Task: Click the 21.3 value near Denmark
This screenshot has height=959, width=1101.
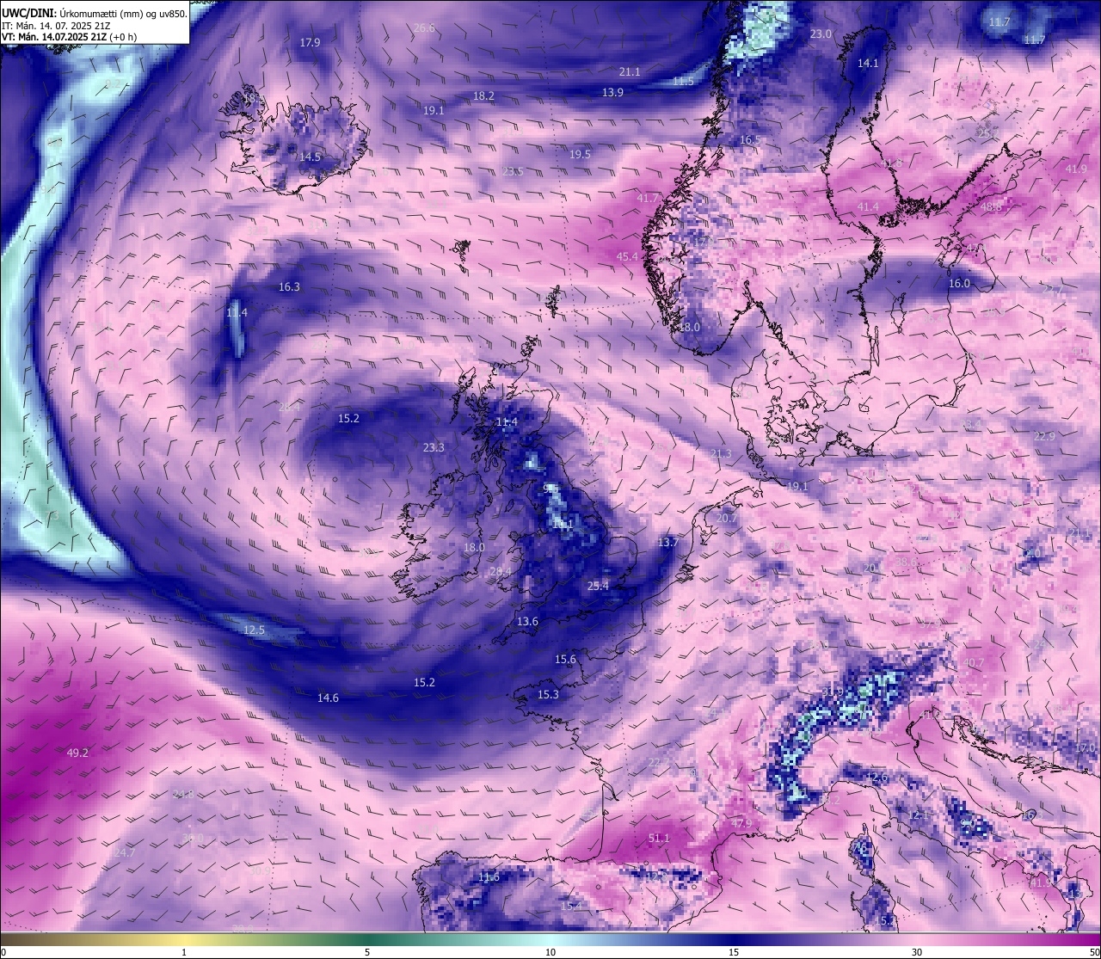Action: coord(721,453)
